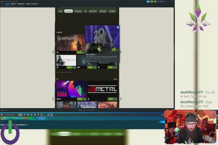This screenshot has width=218, height=145.
Task: Click the store page URL bar
Action: [x=15, y=6]
